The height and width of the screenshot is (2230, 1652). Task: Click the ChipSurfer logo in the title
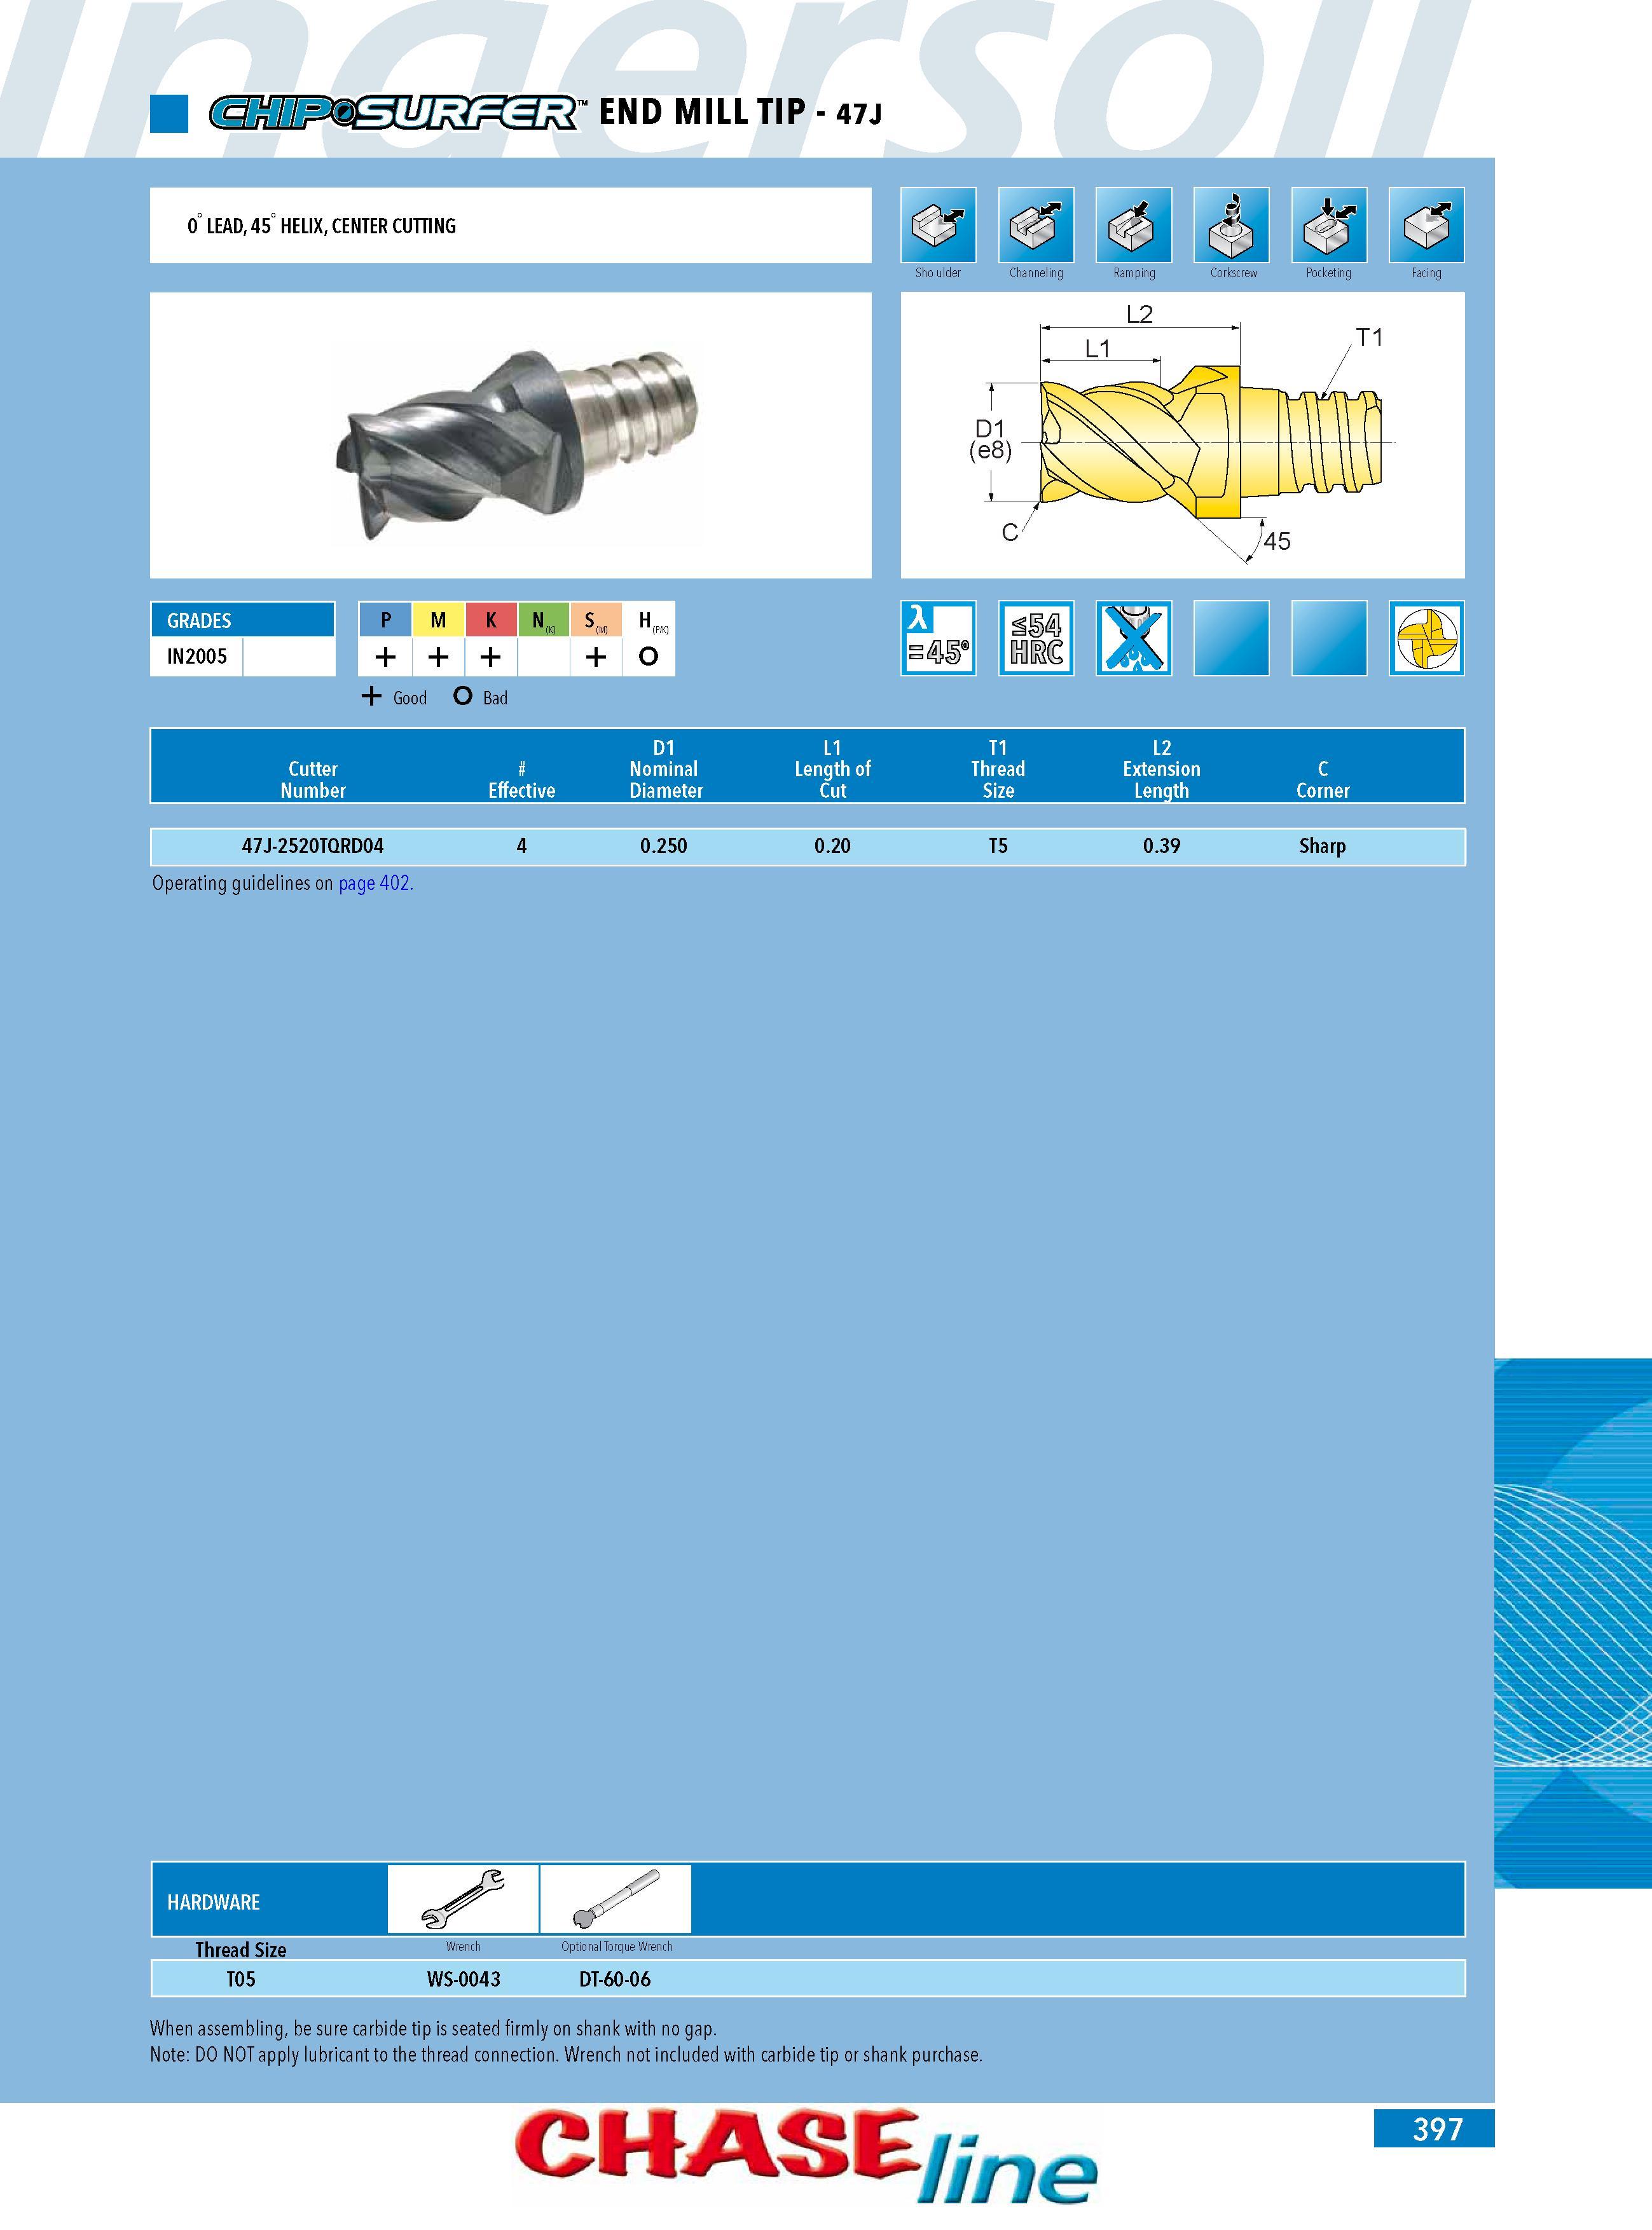click(398, 112)
